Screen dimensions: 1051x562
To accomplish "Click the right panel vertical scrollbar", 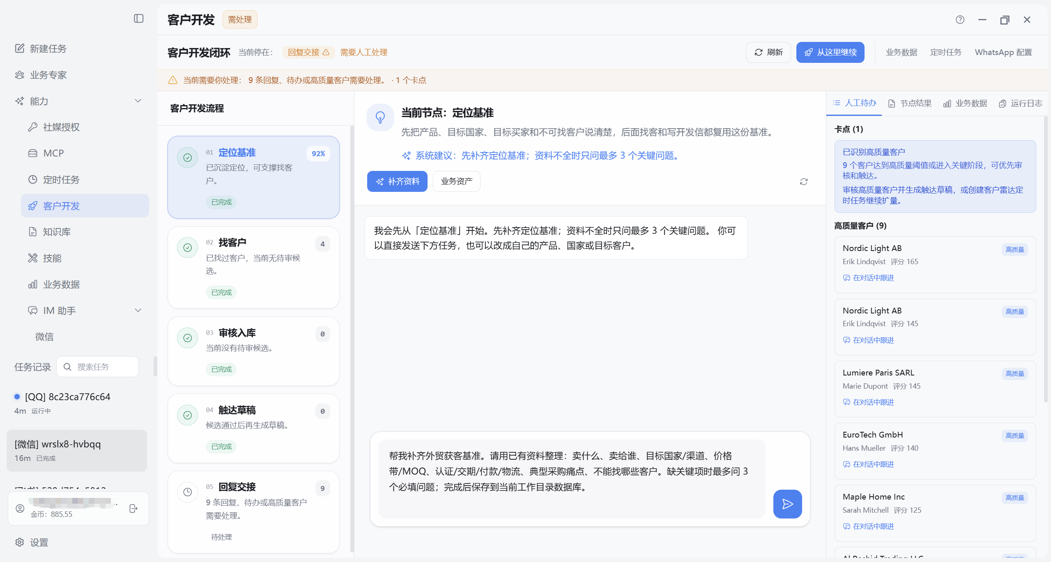I will click(1045, 259).
